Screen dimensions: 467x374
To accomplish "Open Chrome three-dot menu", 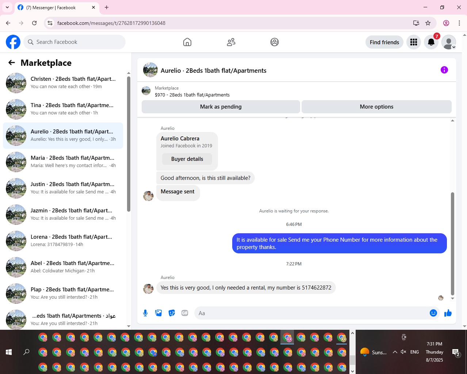I will coord(459,23).
